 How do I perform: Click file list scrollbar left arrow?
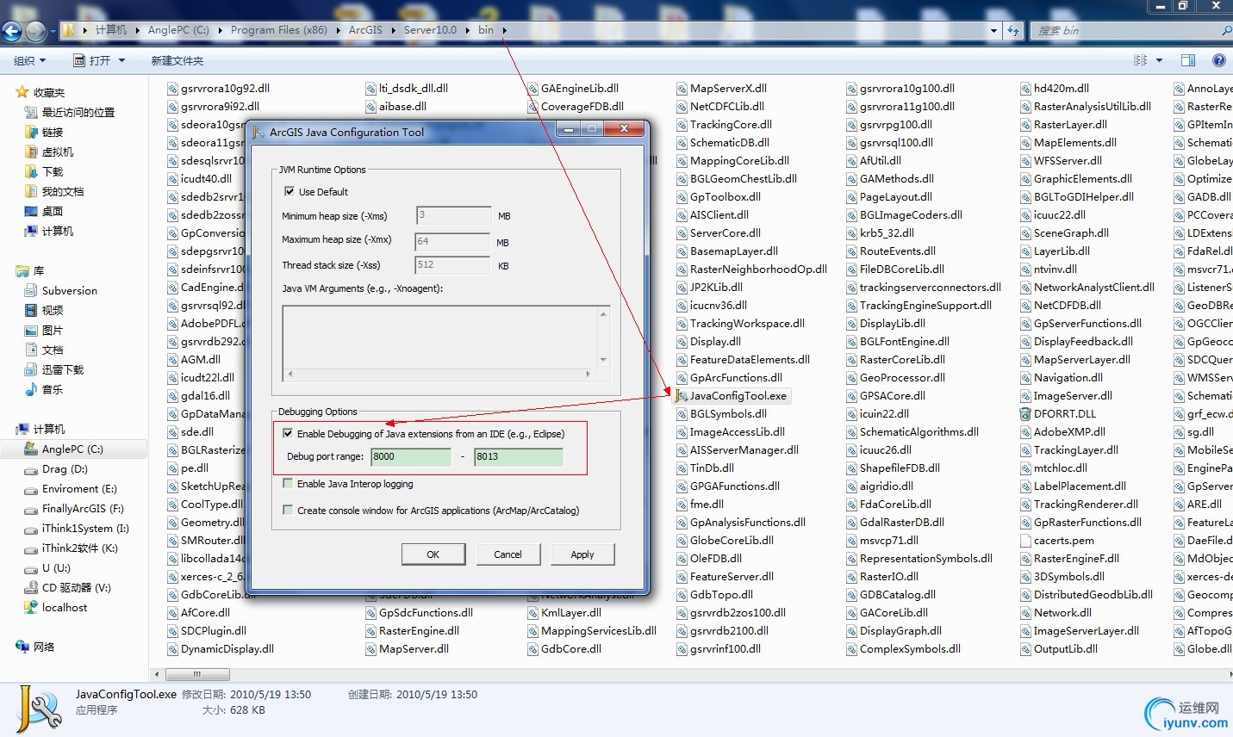(x=157, y=674)
